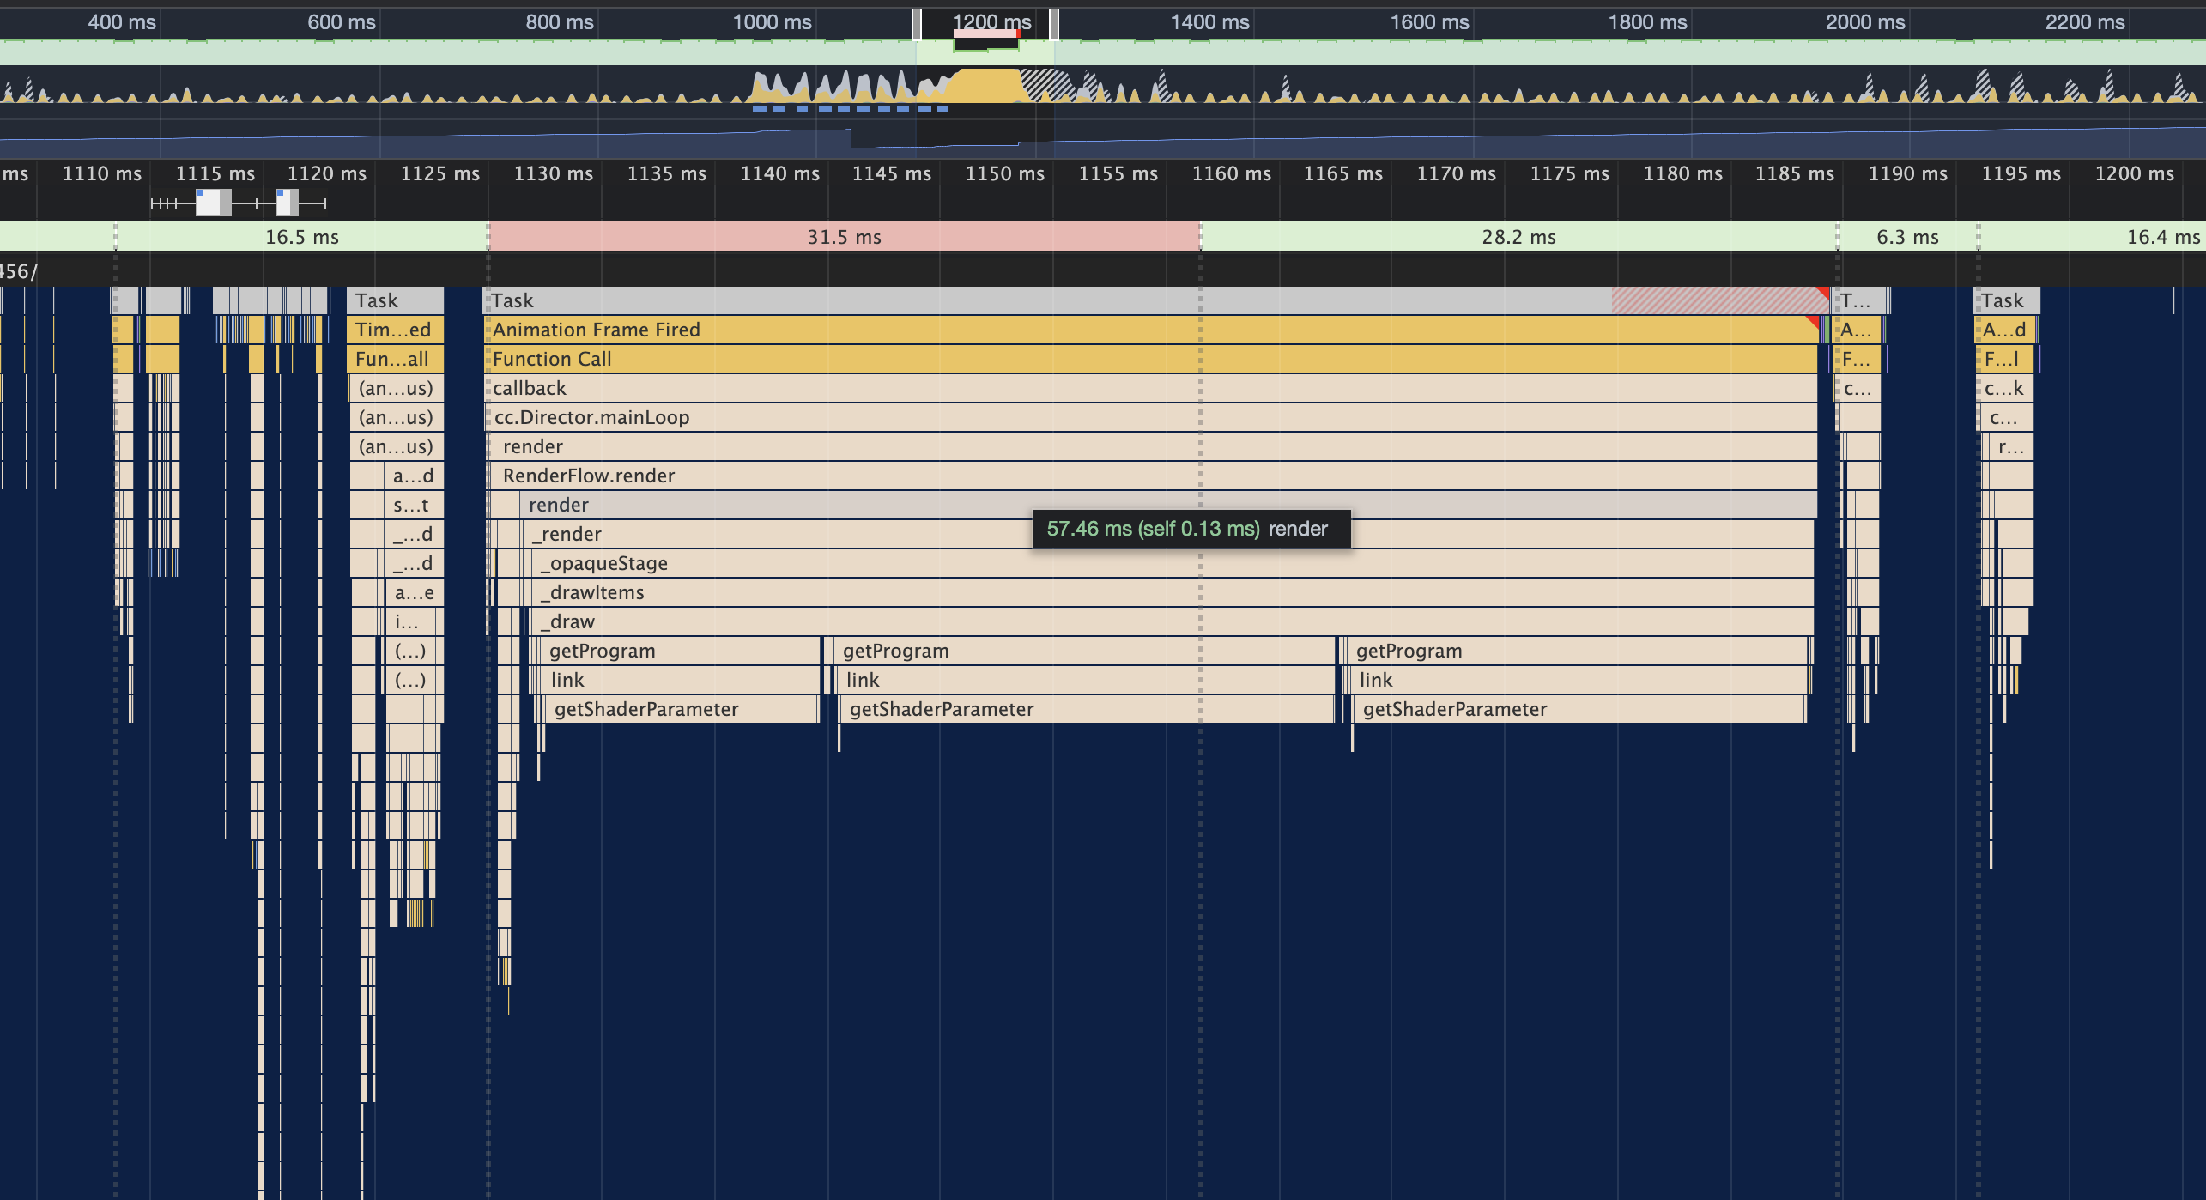Click the right overview window resize handle
Image resolution: width=2206 pixels, height=1200 pixels.
[1054, 24]
